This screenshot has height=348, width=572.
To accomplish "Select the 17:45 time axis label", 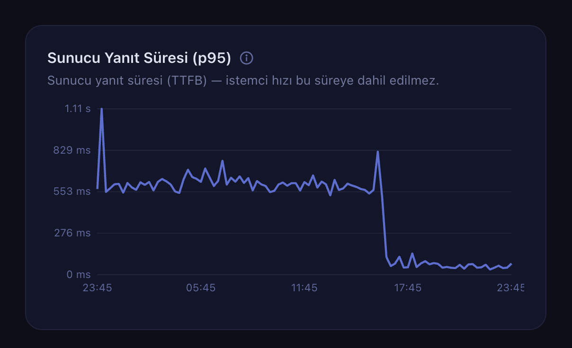I will click(x=408, y=287).
